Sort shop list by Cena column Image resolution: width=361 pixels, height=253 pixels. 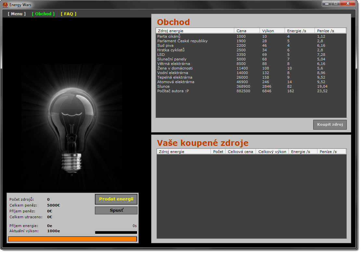247,31
